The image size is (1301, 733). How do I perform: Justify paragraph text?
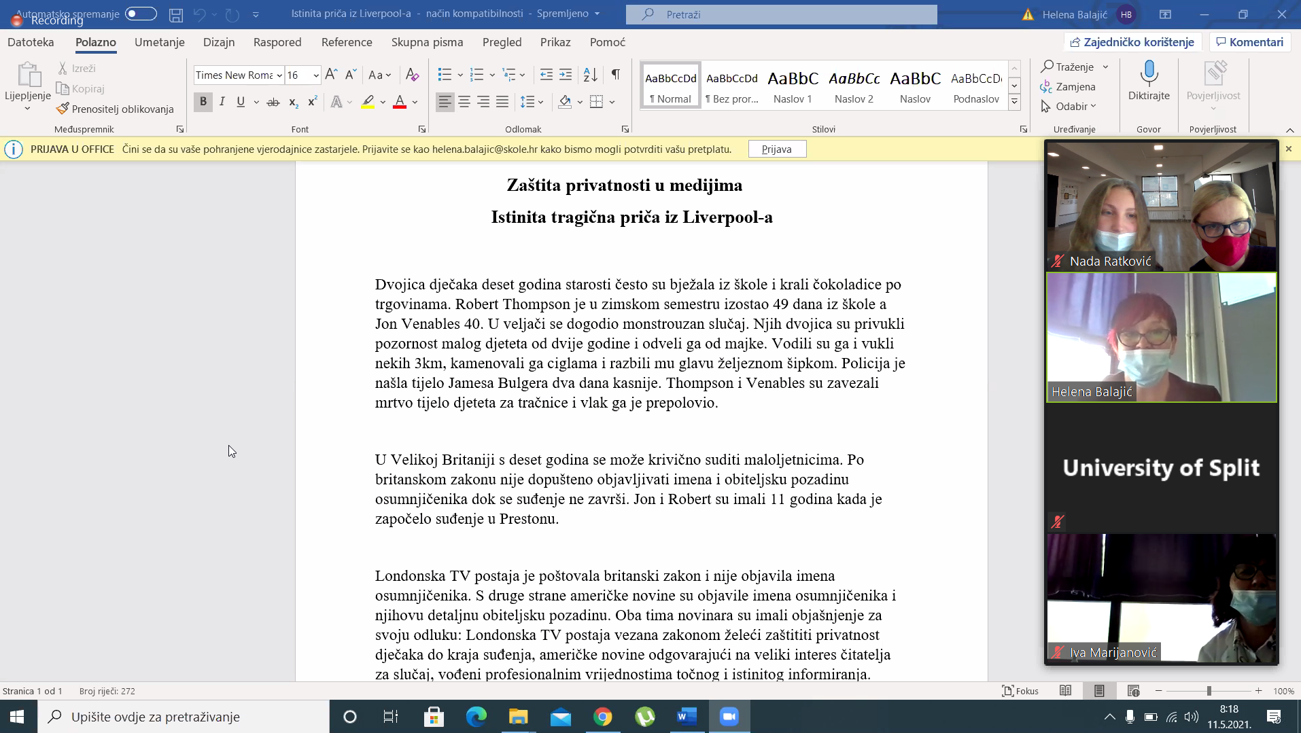point(502,102)
